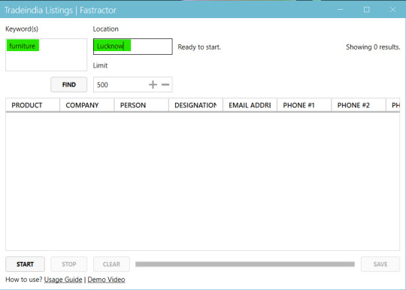Start extraction with the START button
Screen dimensions: 406x290
coord(25,264)
